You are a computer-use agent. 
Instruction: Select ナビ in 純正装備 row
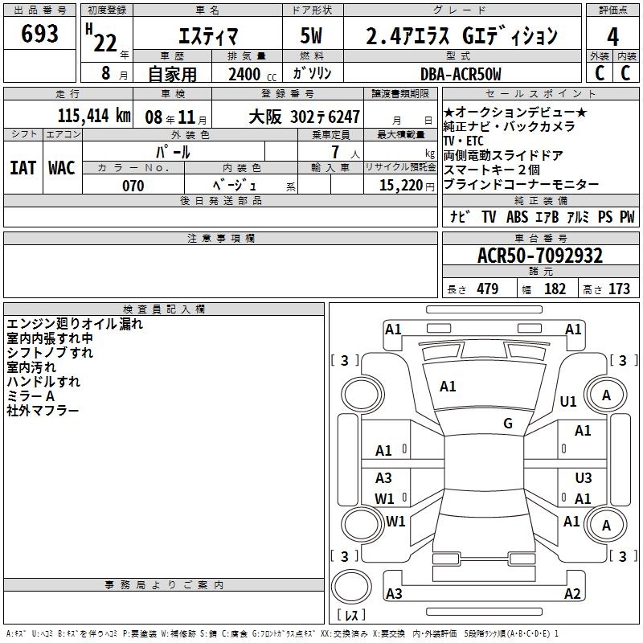point(460,216)
